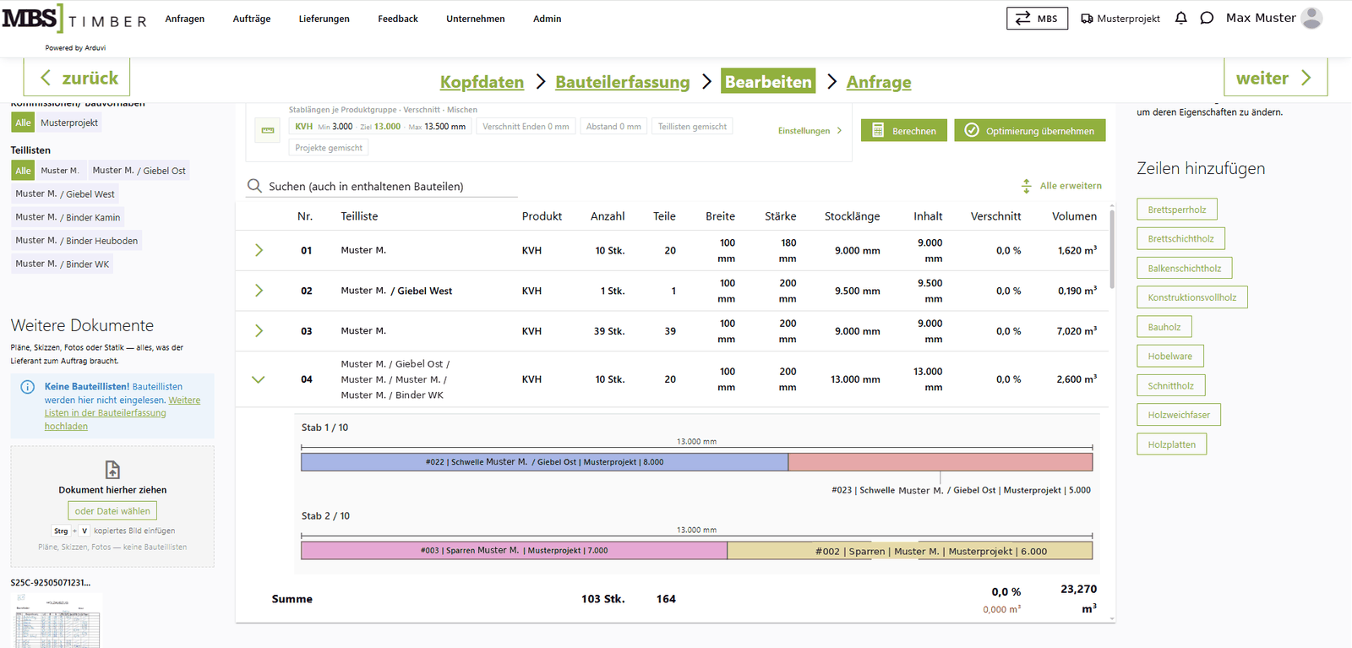
Task: Filter by Teilliste Giebel Ost
Action: click(139, 171)
